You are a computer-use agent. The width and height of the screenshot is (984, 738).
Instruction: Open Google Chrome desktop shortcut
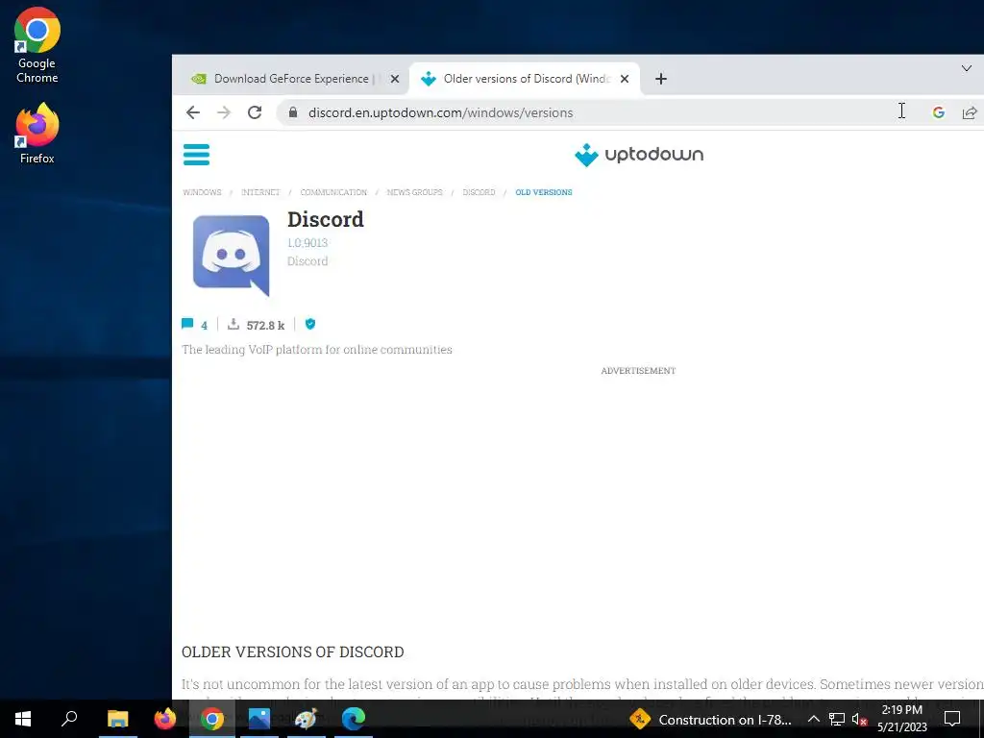[37, 45]
